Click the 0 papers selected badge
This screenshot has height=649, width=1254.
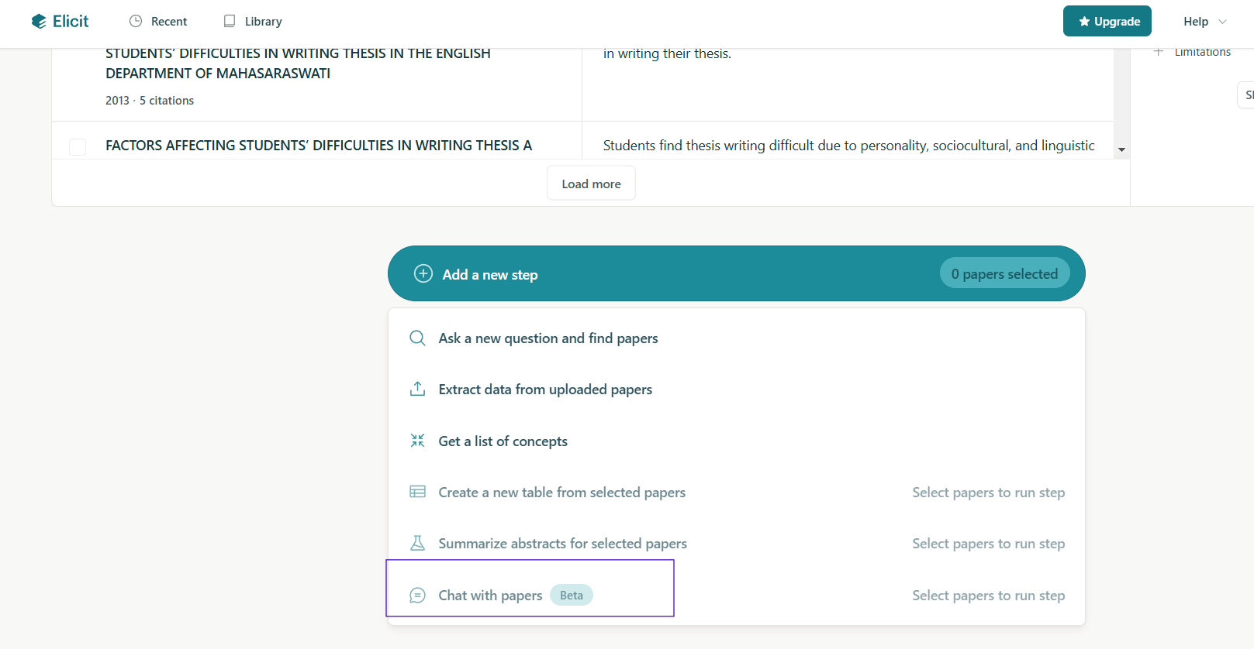pos(1004,274)
